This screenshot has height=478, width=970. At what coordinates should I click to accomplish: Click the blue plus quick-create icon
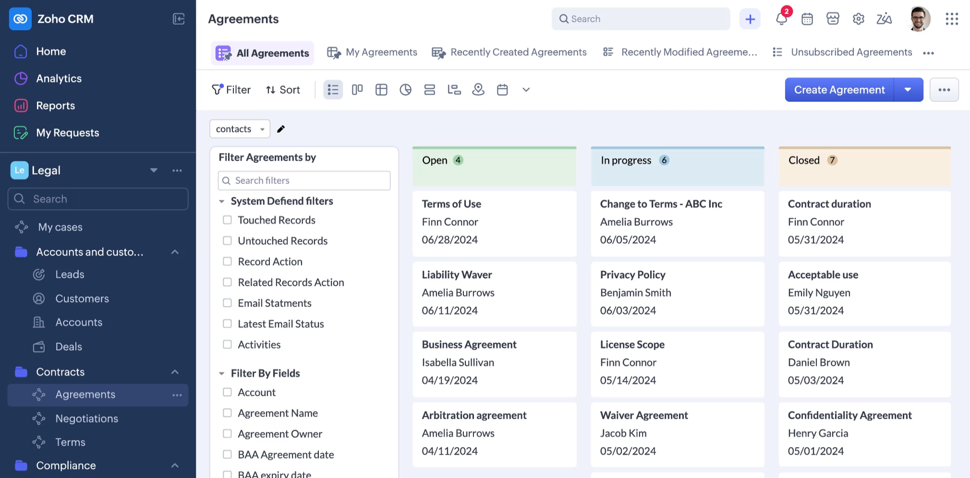pos(750,19)
